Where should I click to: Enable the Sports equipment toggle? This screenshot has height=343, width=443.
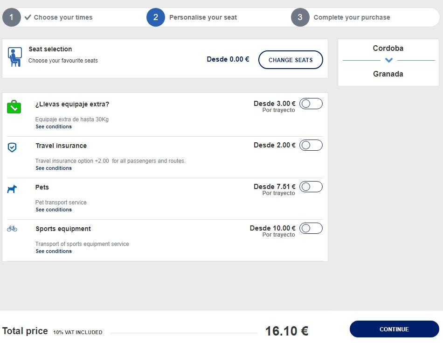[x=311, y=229]
